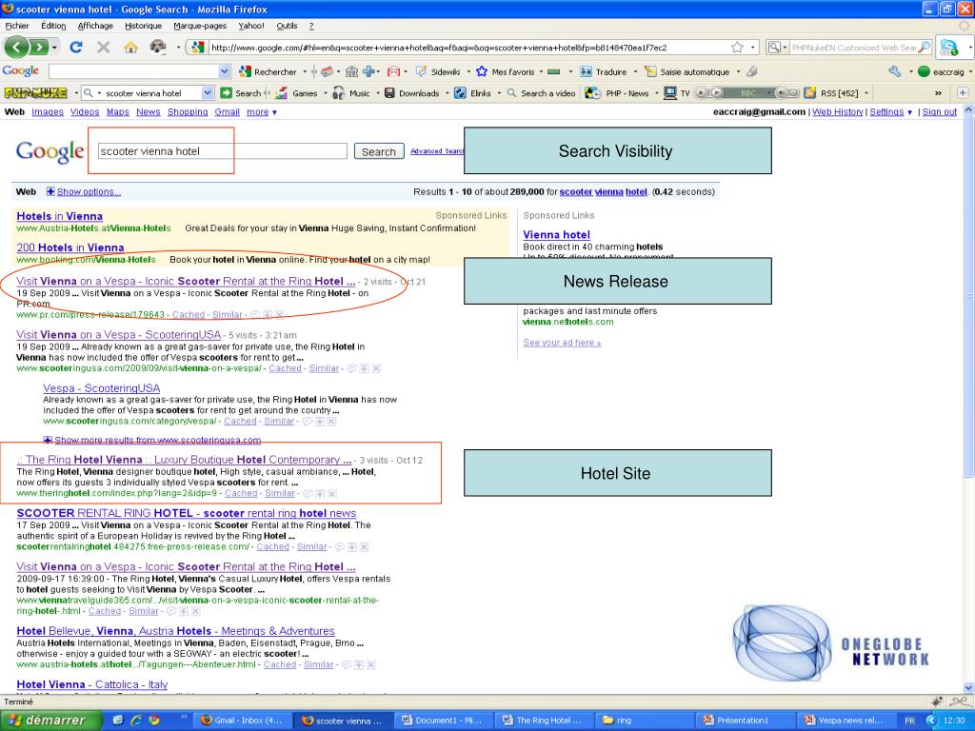Screen dimensions: 975x731
Task: Click Search a video toolbar item
Action: pyautogui.click(x=541, y=93)
